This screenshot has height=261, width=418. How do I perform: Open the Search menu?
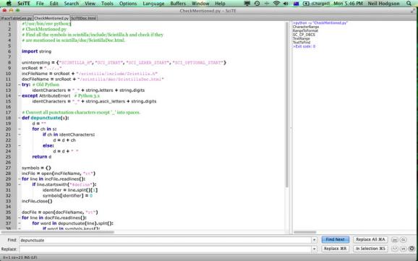click(71, 4)
